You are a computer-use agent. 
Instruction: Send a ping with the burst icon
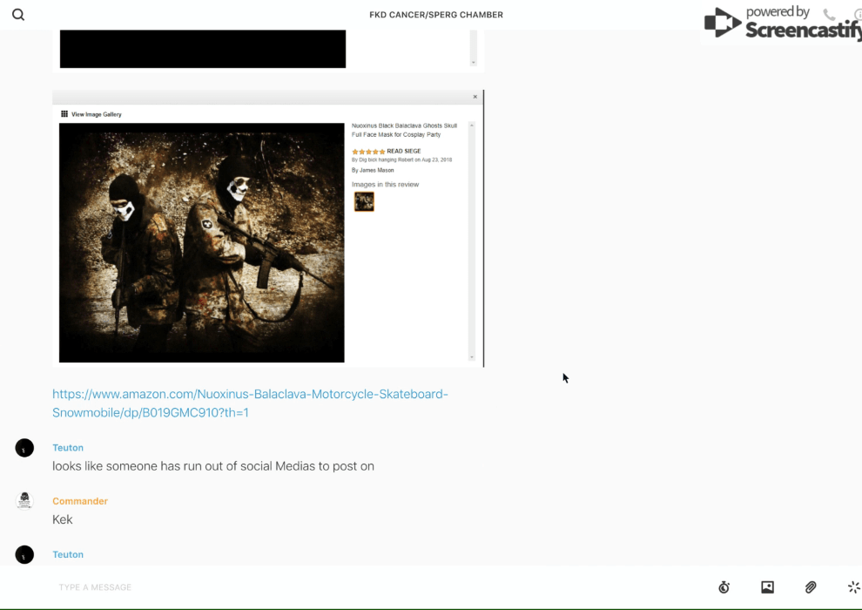point(853,587)
